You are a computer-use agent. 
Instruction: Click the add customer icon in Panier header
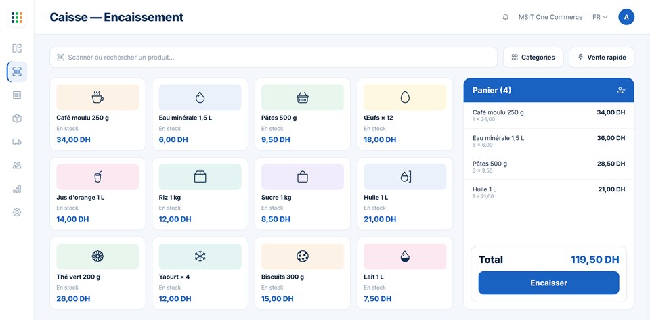click(x=621, y=90)
